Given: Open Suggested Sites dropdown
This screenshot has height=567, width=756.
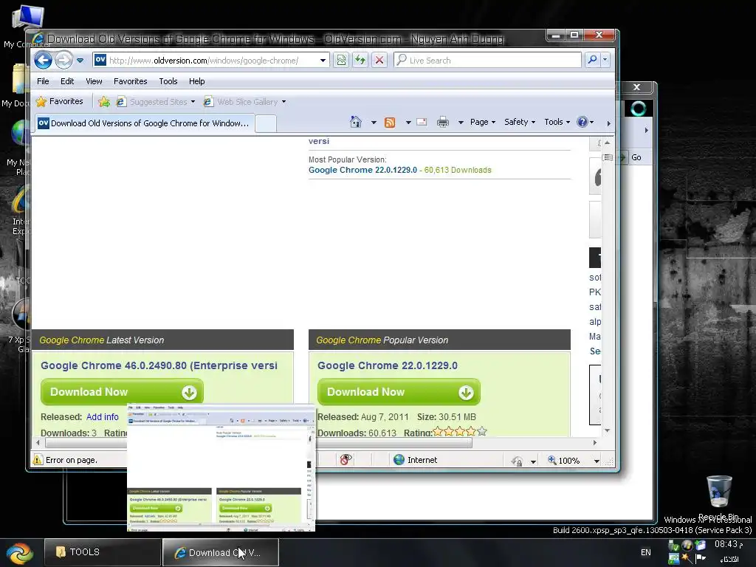Looking at the screenshot, I should [156, 102].
